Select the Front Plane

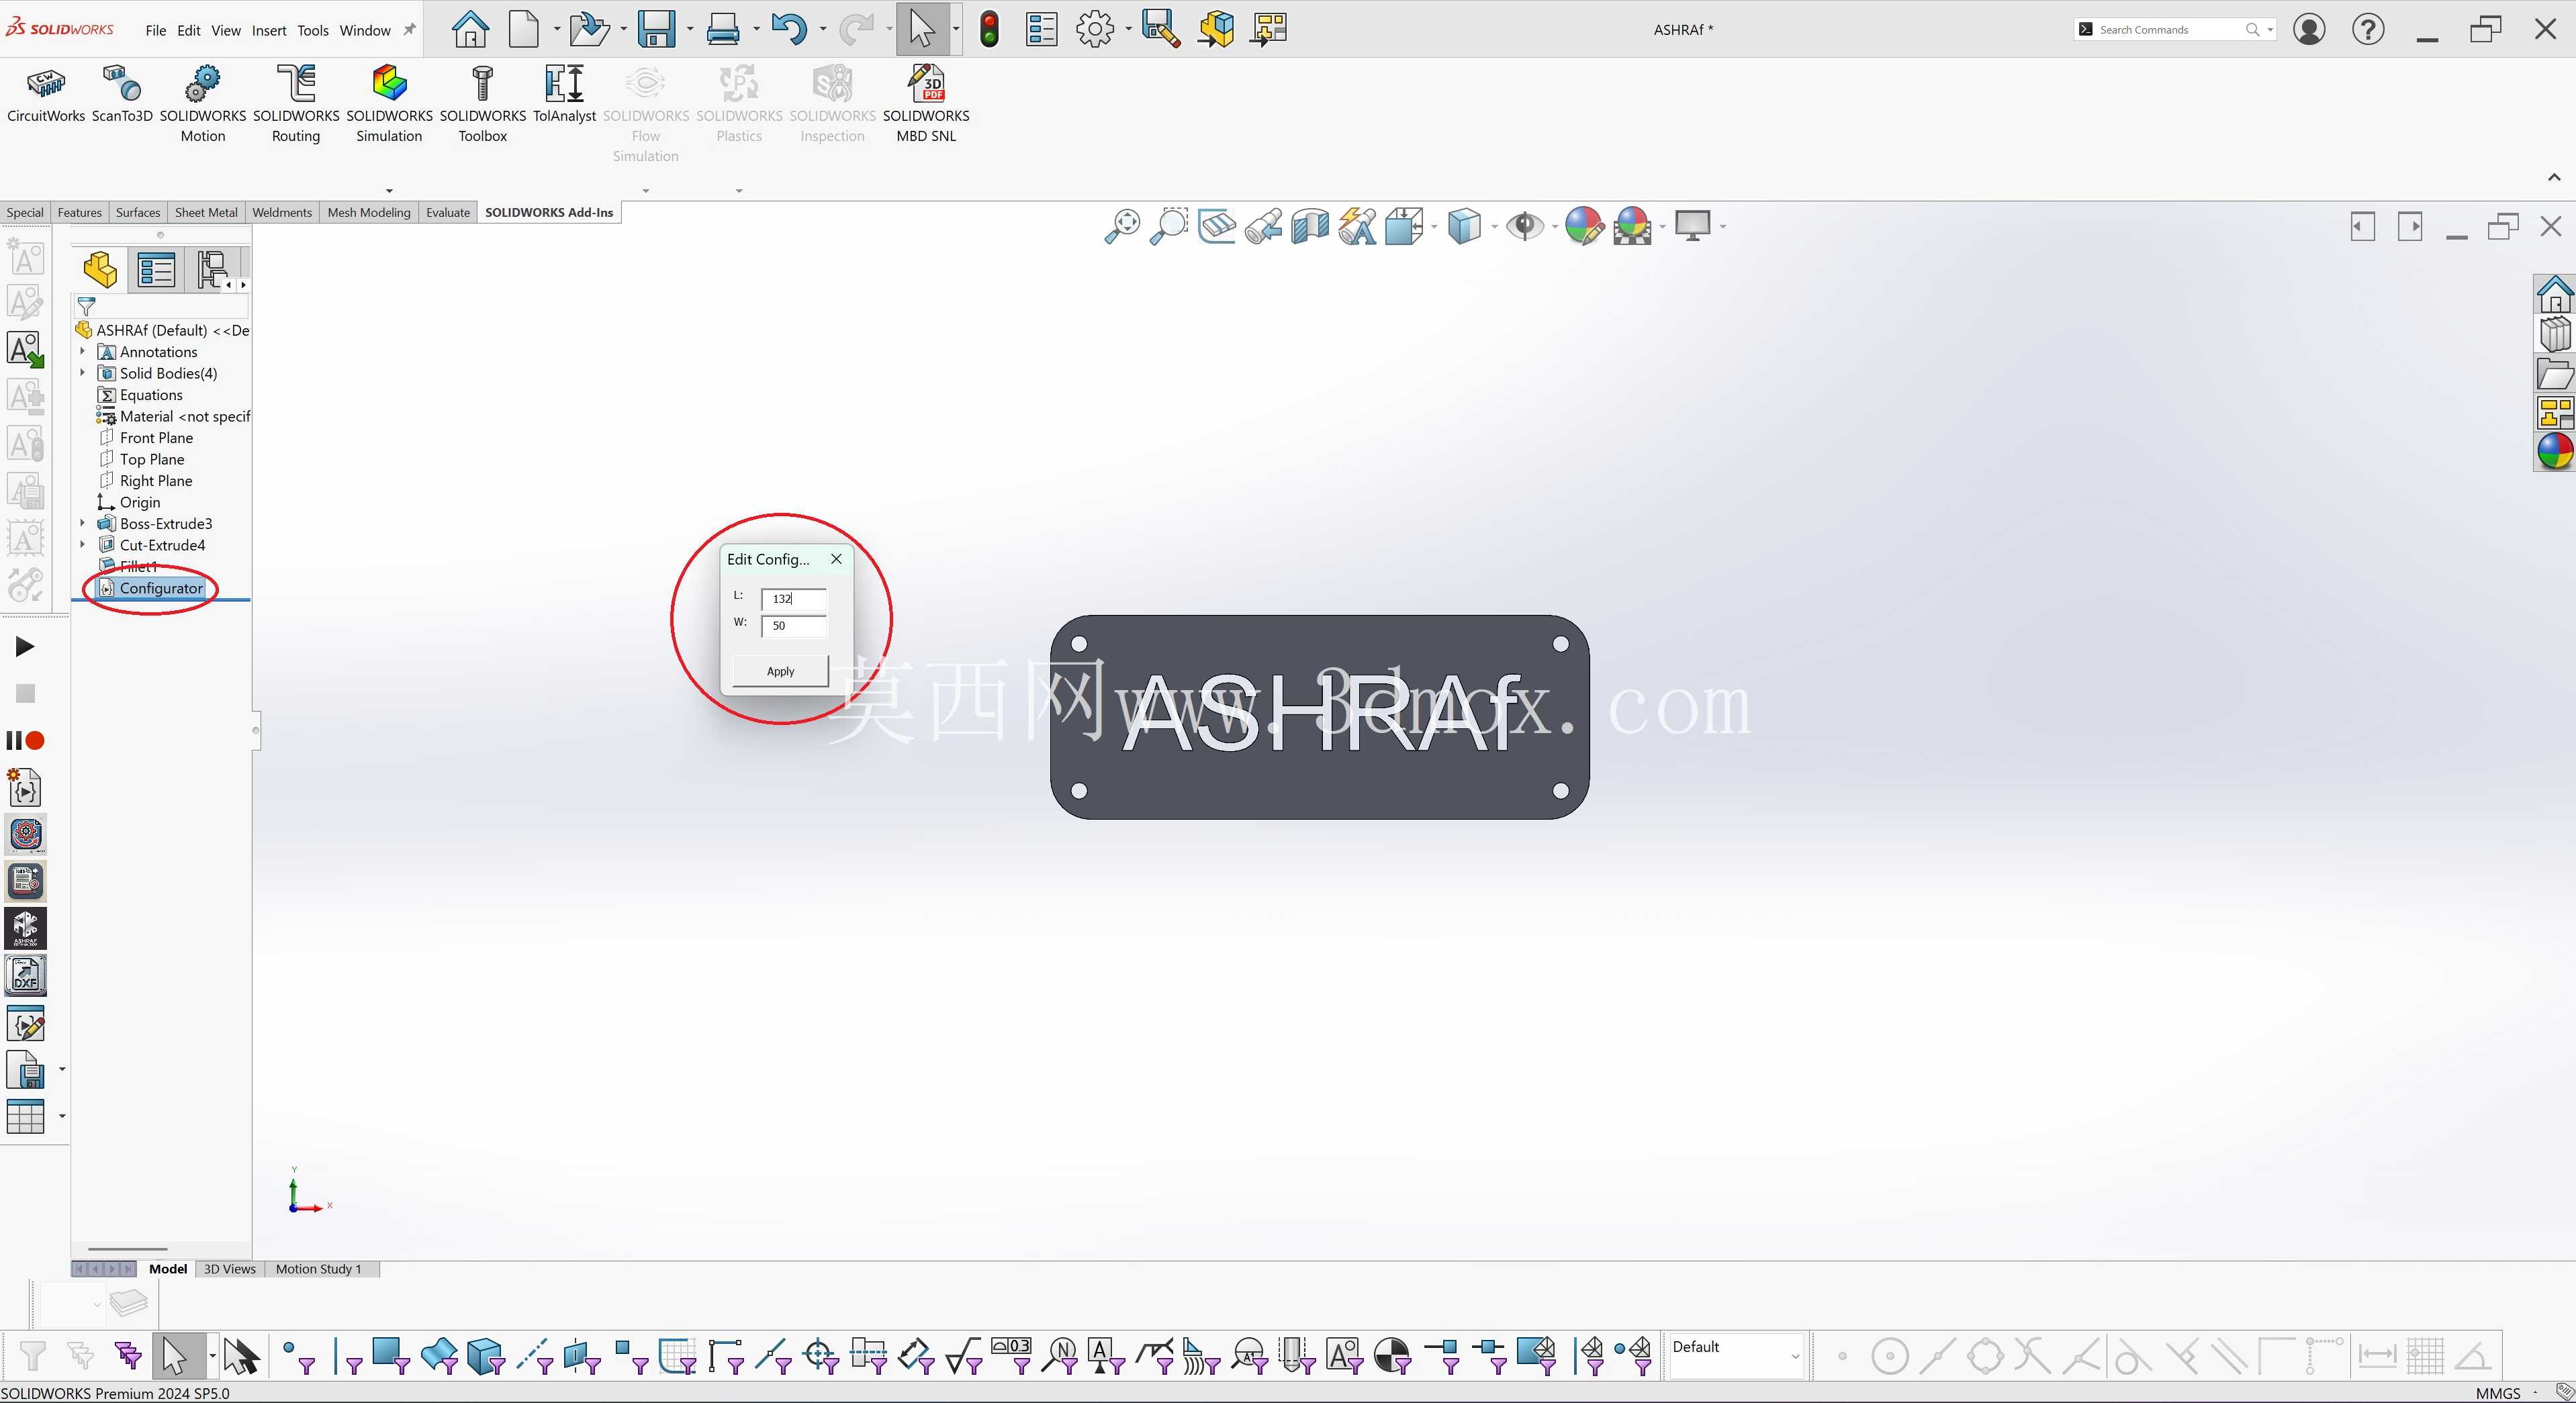[x=156, y=438]
